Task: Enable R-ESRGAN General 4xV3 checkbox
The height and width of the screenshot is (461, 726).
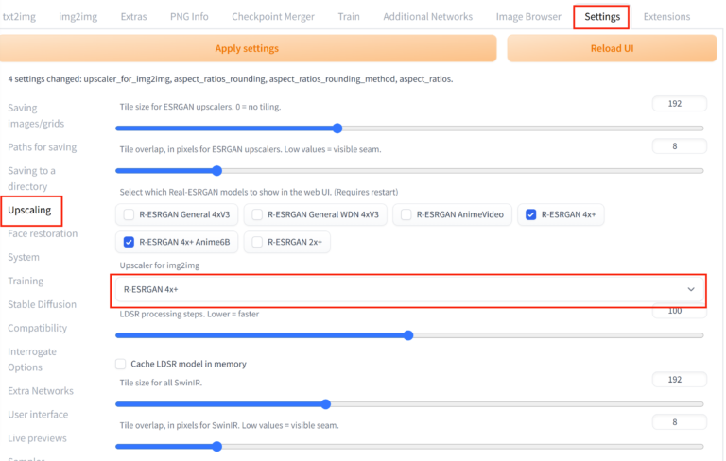Action: pos(129,214)
